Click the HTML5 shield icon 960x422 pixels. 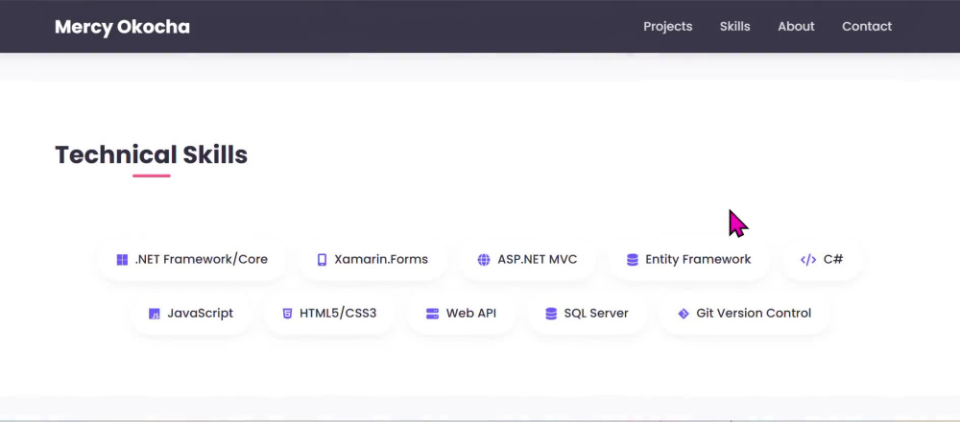coord(287,314)
